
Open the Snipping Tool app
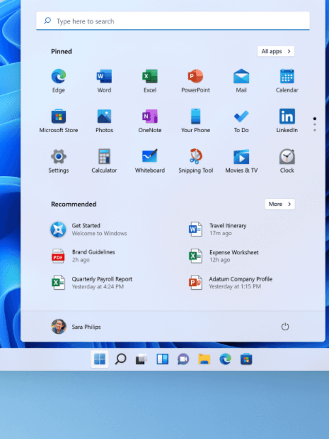tap(195, 157)
